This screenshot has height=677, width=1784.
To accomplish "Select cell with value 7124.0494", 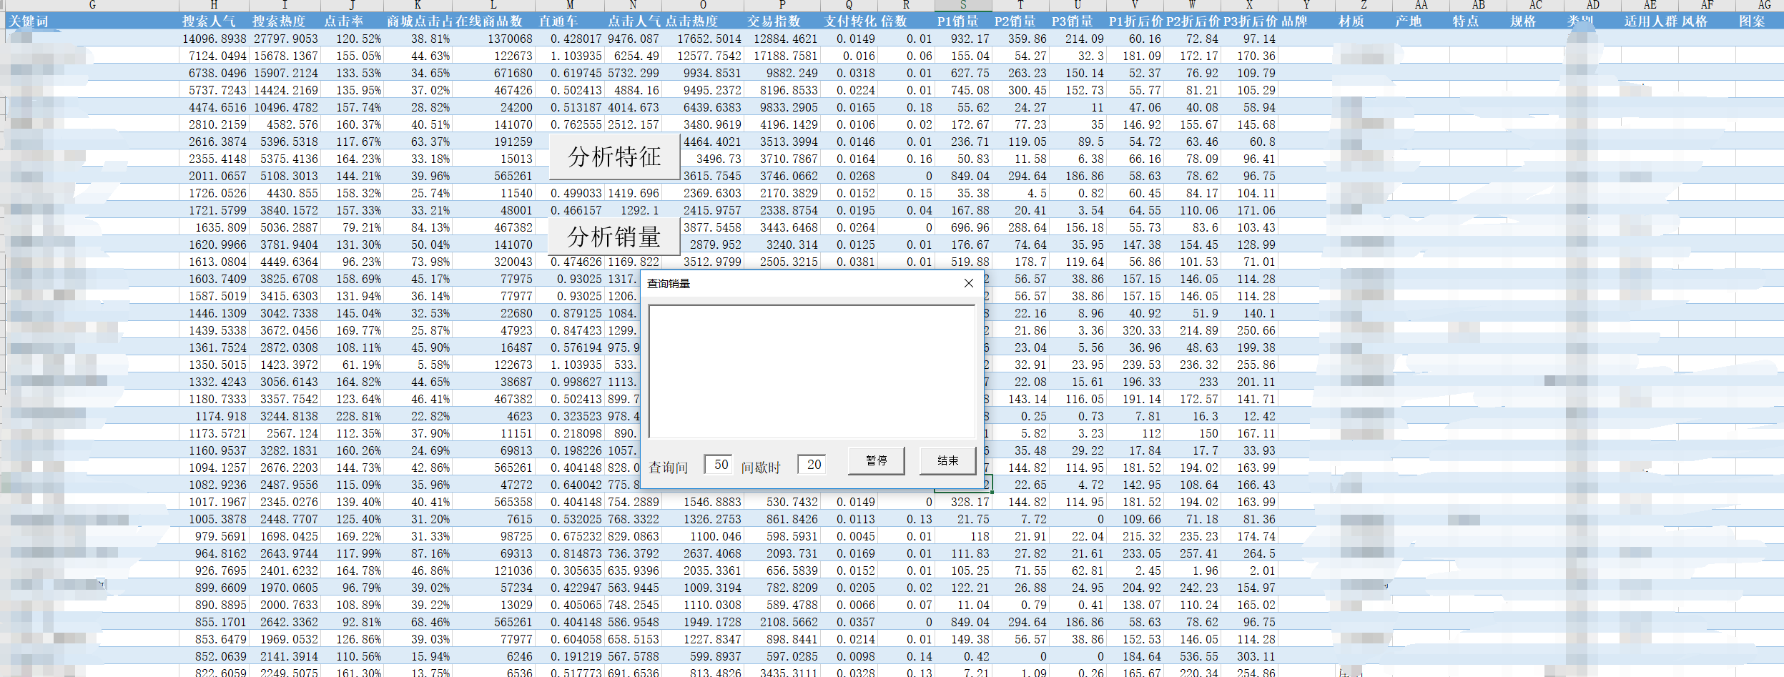I will [214, 56].
